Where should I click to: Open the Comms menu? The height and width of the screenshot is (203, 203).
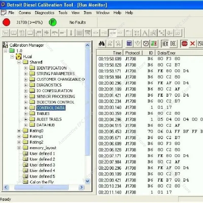25,13
